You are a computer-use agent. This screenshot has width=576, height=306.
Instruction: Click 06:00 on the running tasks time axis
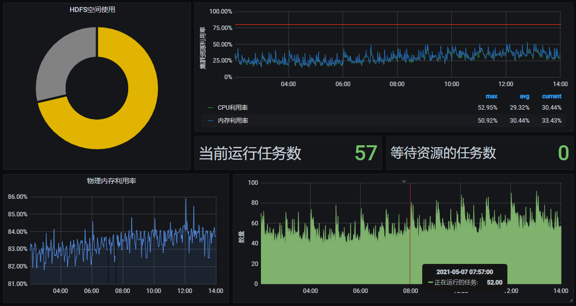tap(360, 291)
